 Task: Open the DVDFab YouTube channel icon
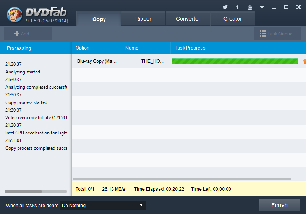(249, 7)
